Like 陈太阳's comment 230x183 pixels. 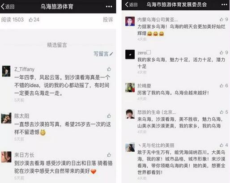(x=109, y=116)
